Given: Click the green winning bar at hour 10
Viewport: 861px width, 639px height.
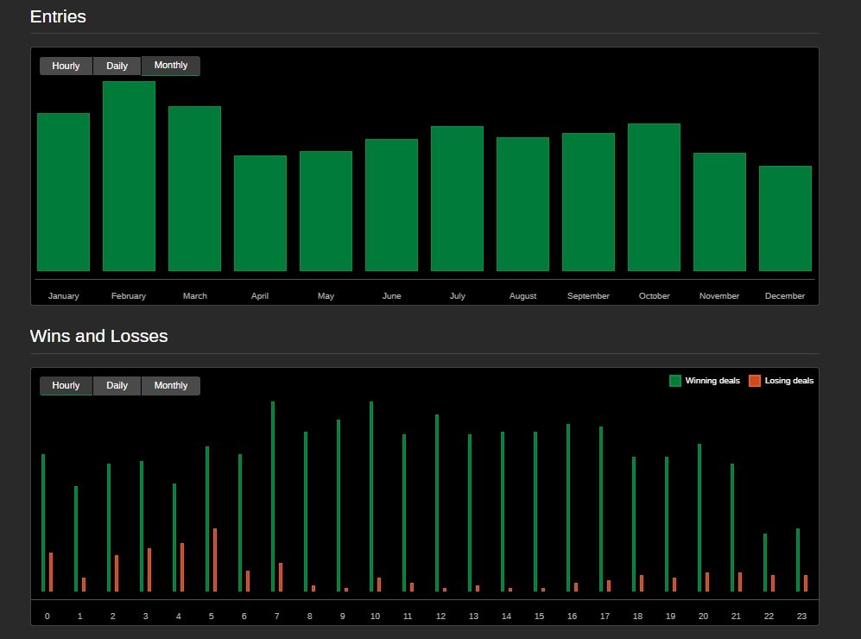Looking at the screenshot, I should (x=371, y=497).
